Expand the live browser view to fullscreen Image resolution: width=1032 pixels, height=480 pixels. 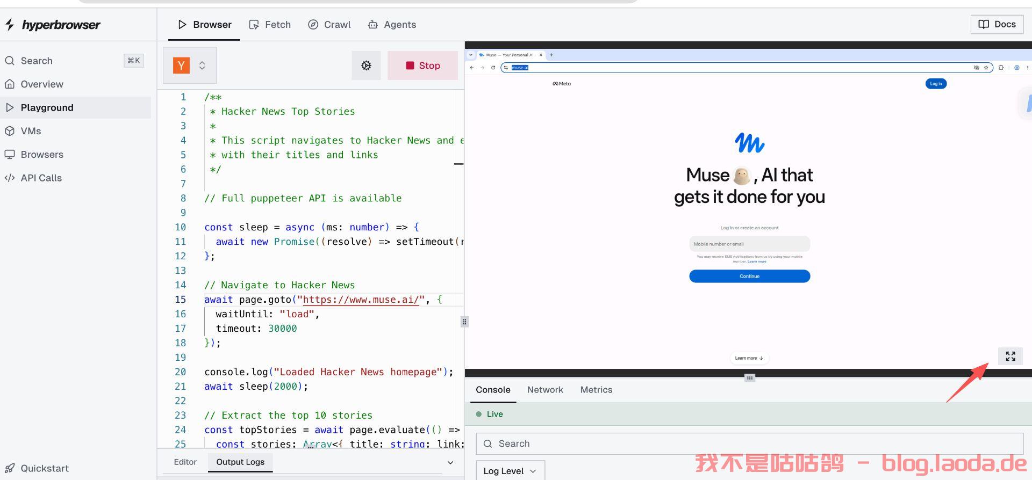[1010, 356]
